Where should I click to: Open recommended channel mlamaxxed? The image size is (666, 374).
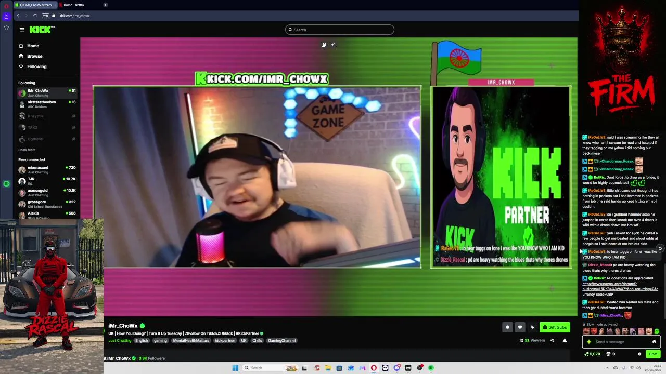(x=47, y=170)
